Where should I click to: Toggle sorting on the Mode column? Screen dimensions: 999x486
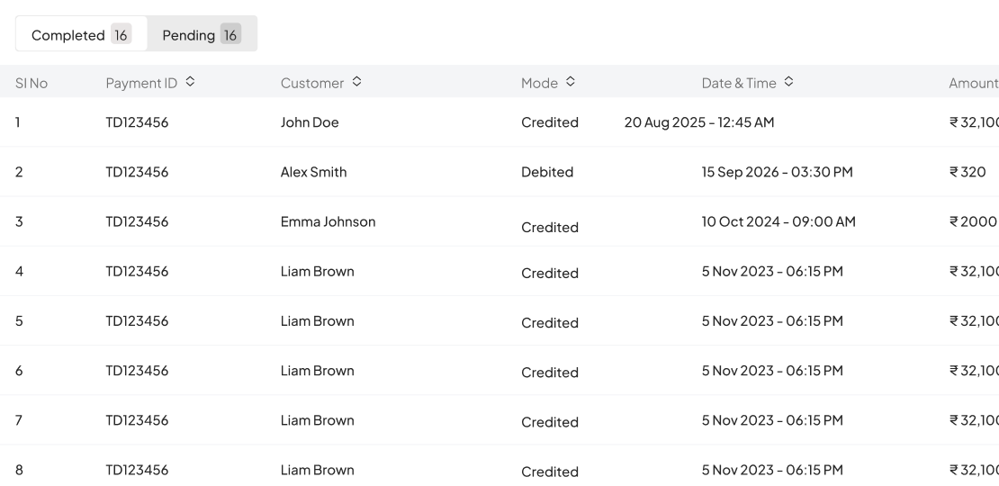571,82
